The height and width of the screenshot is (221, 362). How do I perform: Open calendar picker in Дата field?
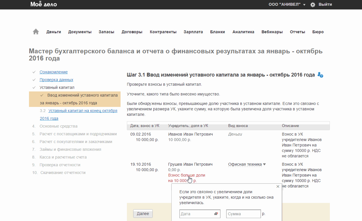216,214
